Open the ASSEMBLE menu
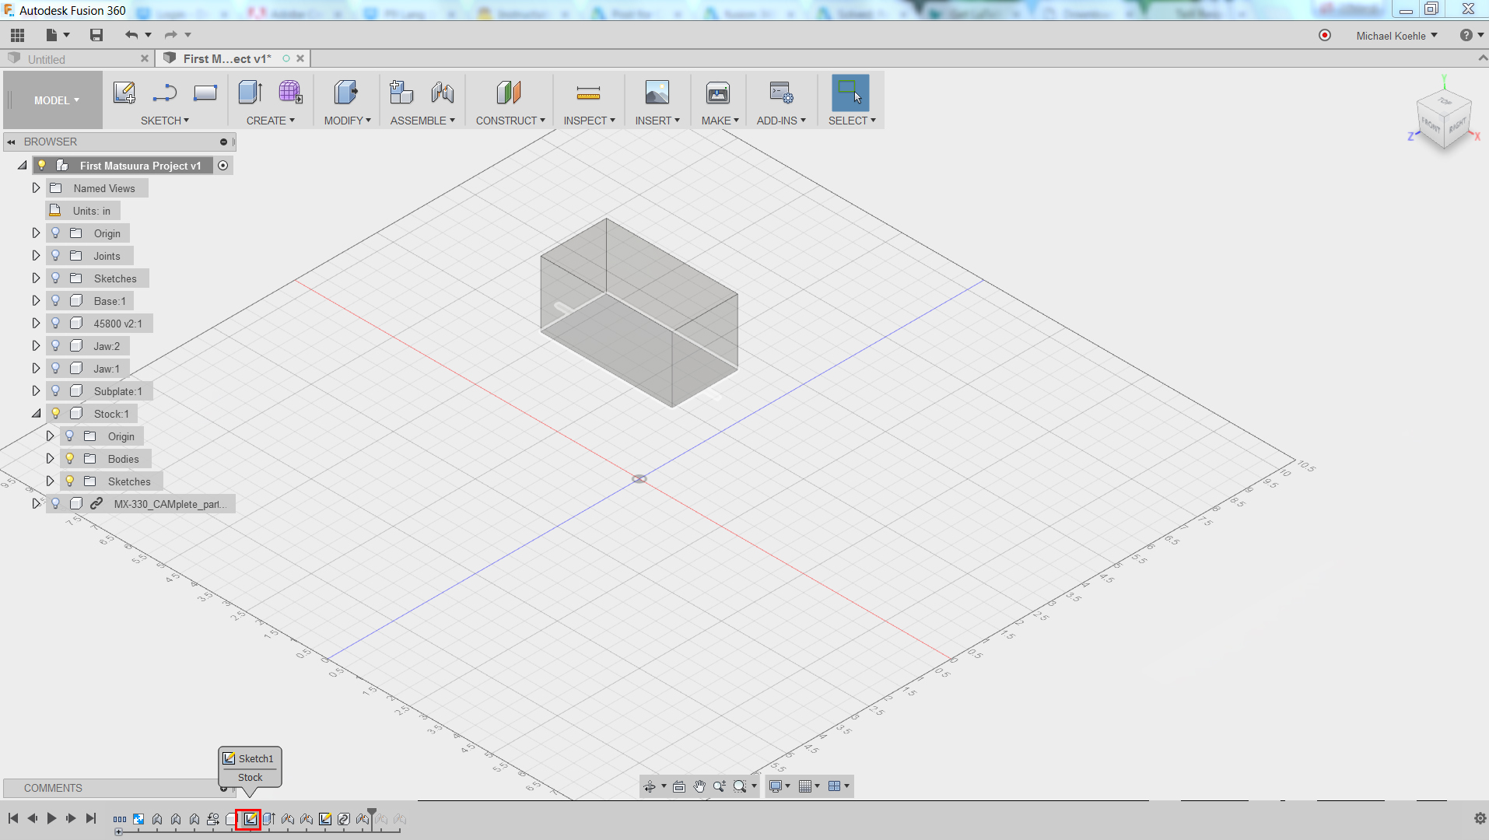This screenshot has height=840, width=1489. coord(422,121)
